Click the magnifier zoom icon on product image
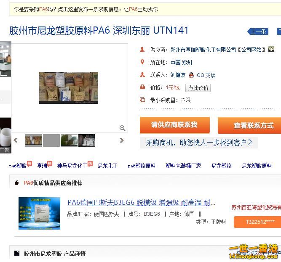281x262 pixels. 123,128
